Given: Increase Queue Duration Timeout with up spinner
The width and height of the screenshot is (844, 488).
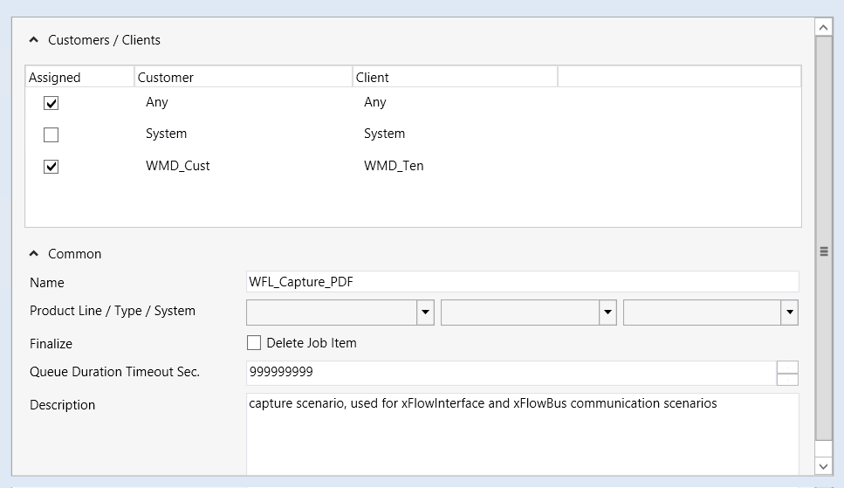Looking at the screenshot, I should 787,368.
